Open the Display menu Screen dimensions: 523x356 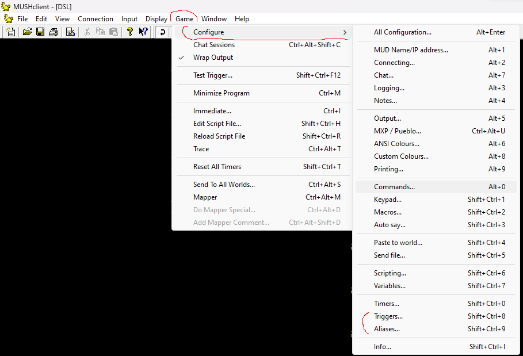point(156,19)
